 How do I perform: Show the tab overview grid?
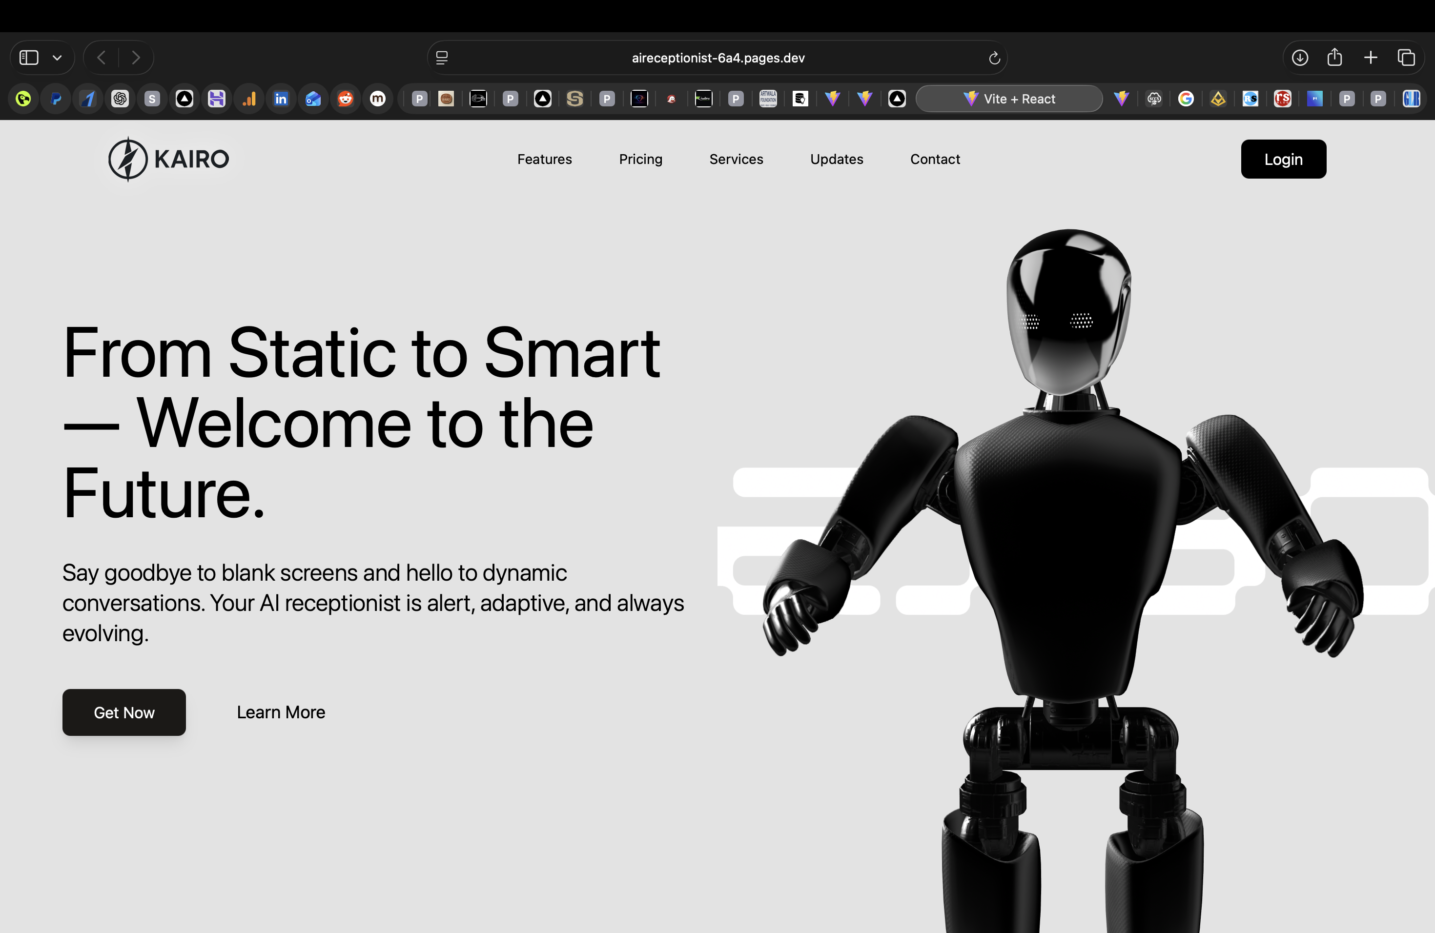(1407, 57)
